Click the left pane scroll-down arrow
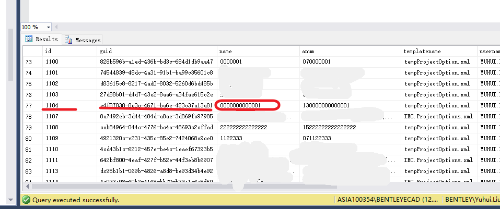This screenshot has width=500, height=209. pyautogui.click(x=10, y=200)
